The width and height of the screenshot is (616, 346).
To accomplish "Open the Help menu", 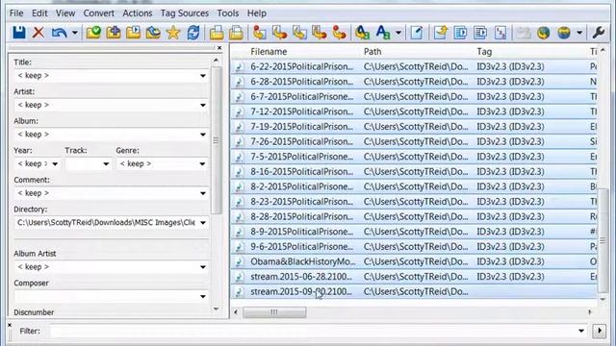I will 257,12.
